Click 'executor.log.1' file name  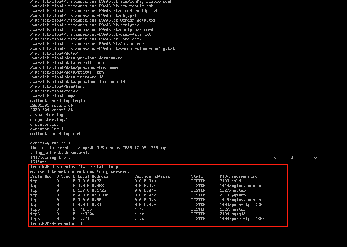(47, 129)
